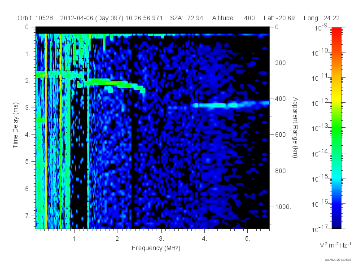The image size is (359, 269).
Task: Click the 7. tick label on Time Delay axis
Action: [x=28, y=216]
